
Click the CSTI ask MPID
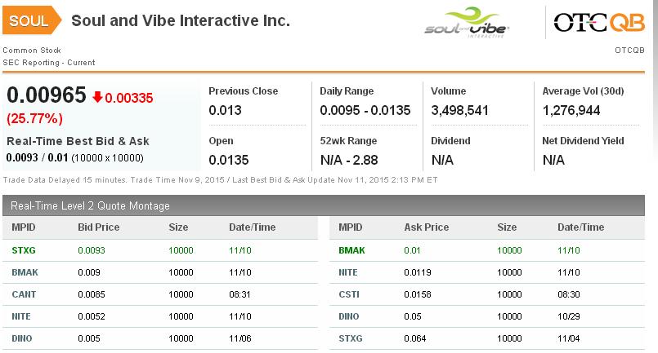coord(349,293)
